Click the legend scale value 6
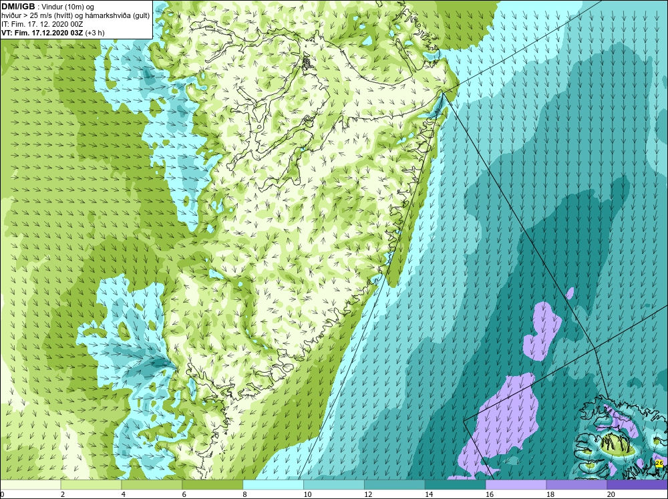 click(184, 494)
